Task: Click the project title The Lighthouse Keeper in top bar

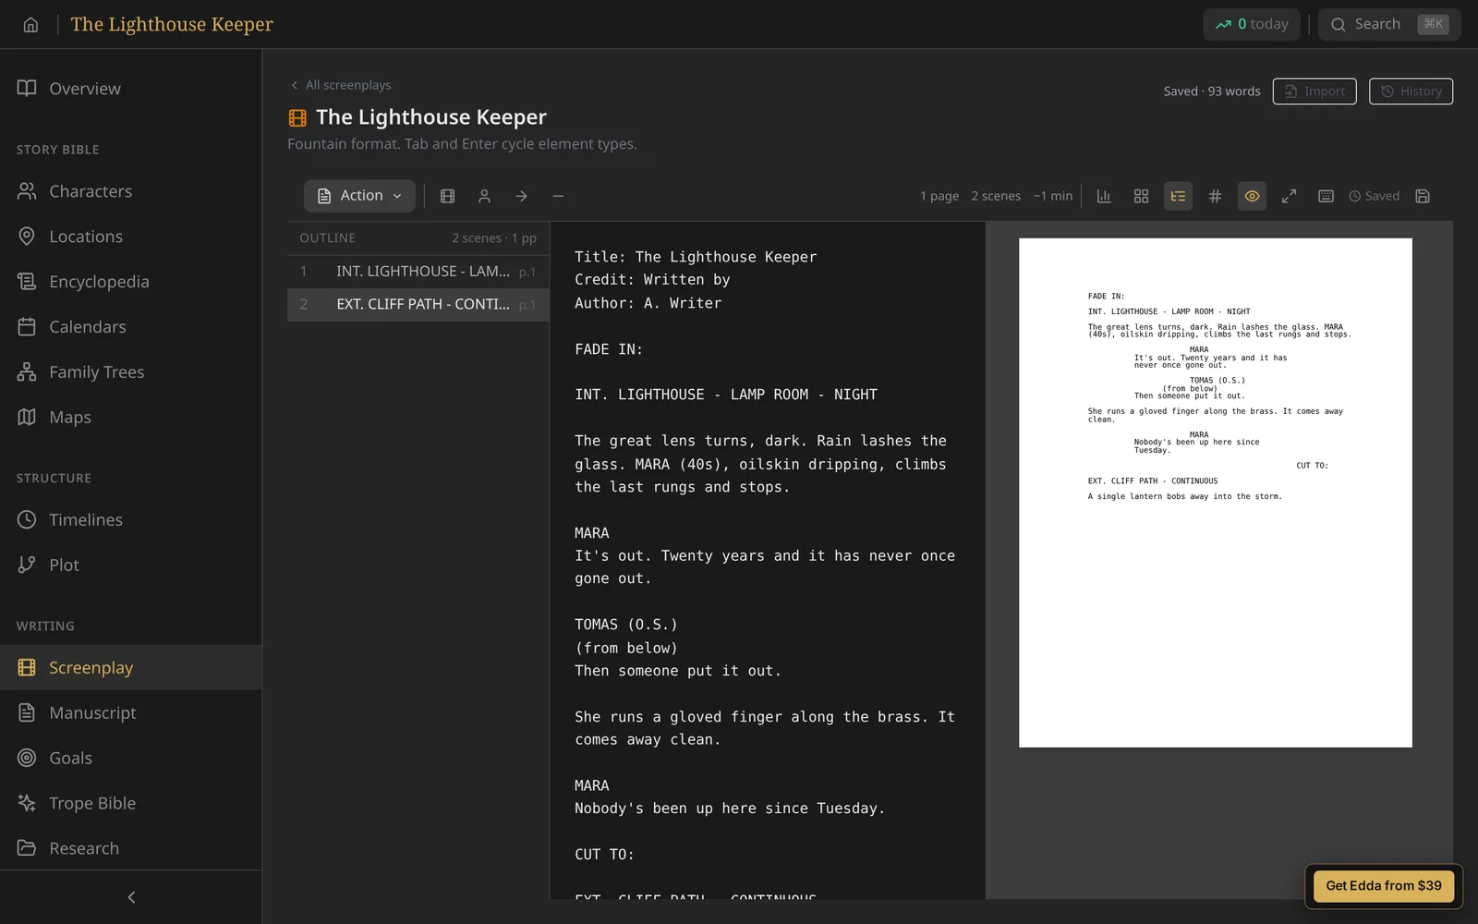Action: coord(172,24)
